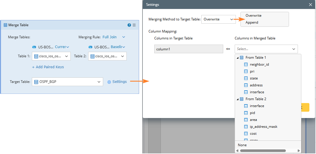Open the Target Table OSPF_BGP dropdown
The image size is (316, 154).
(99, 82)
